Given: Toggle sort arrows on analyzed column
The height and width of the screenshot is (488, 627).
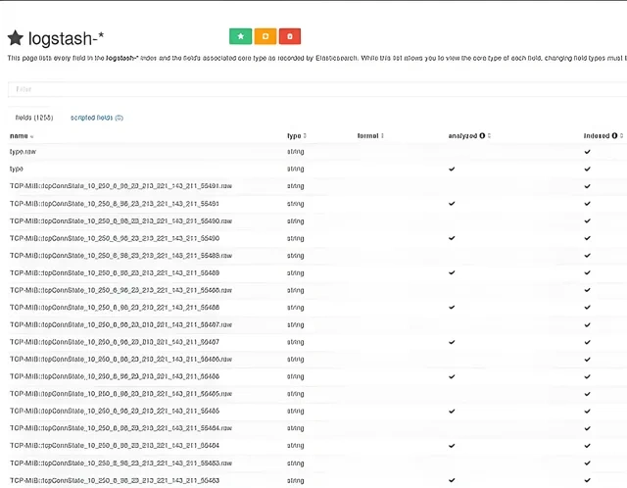Looking at the screenshot, I should pos(489,136).
